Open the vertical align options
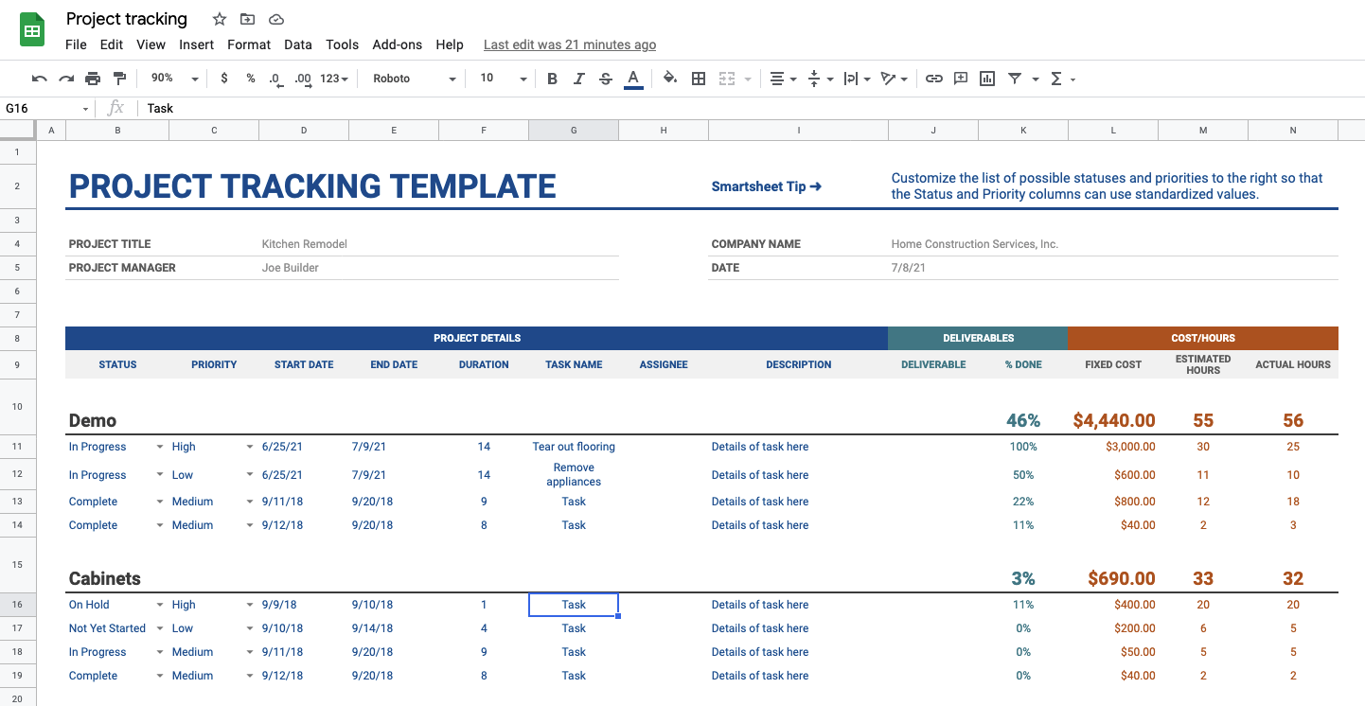 [x=820, y=79]
